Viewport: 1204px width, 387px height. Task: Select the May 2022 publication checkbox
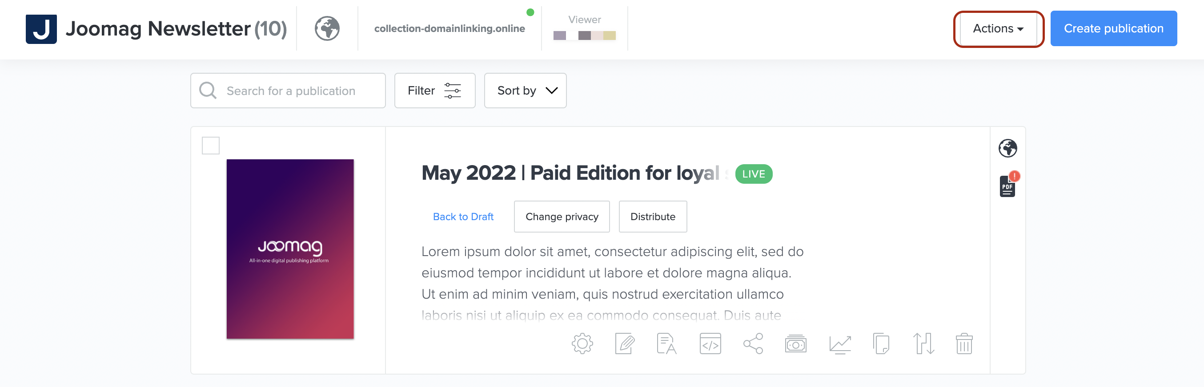tap(210, 146)
